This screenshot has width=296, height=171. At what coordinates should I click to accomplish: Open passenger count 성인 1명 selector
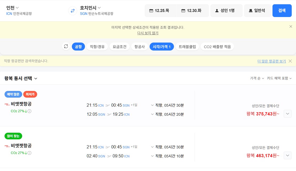[x=227, y=11]
